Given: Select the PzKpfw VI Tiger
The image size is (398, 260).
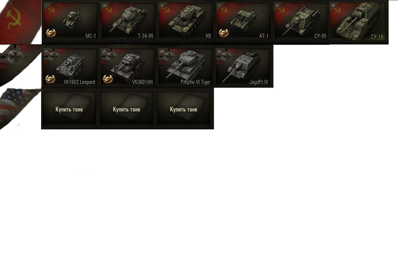Looking at the screenshot, I should point(185,67).
